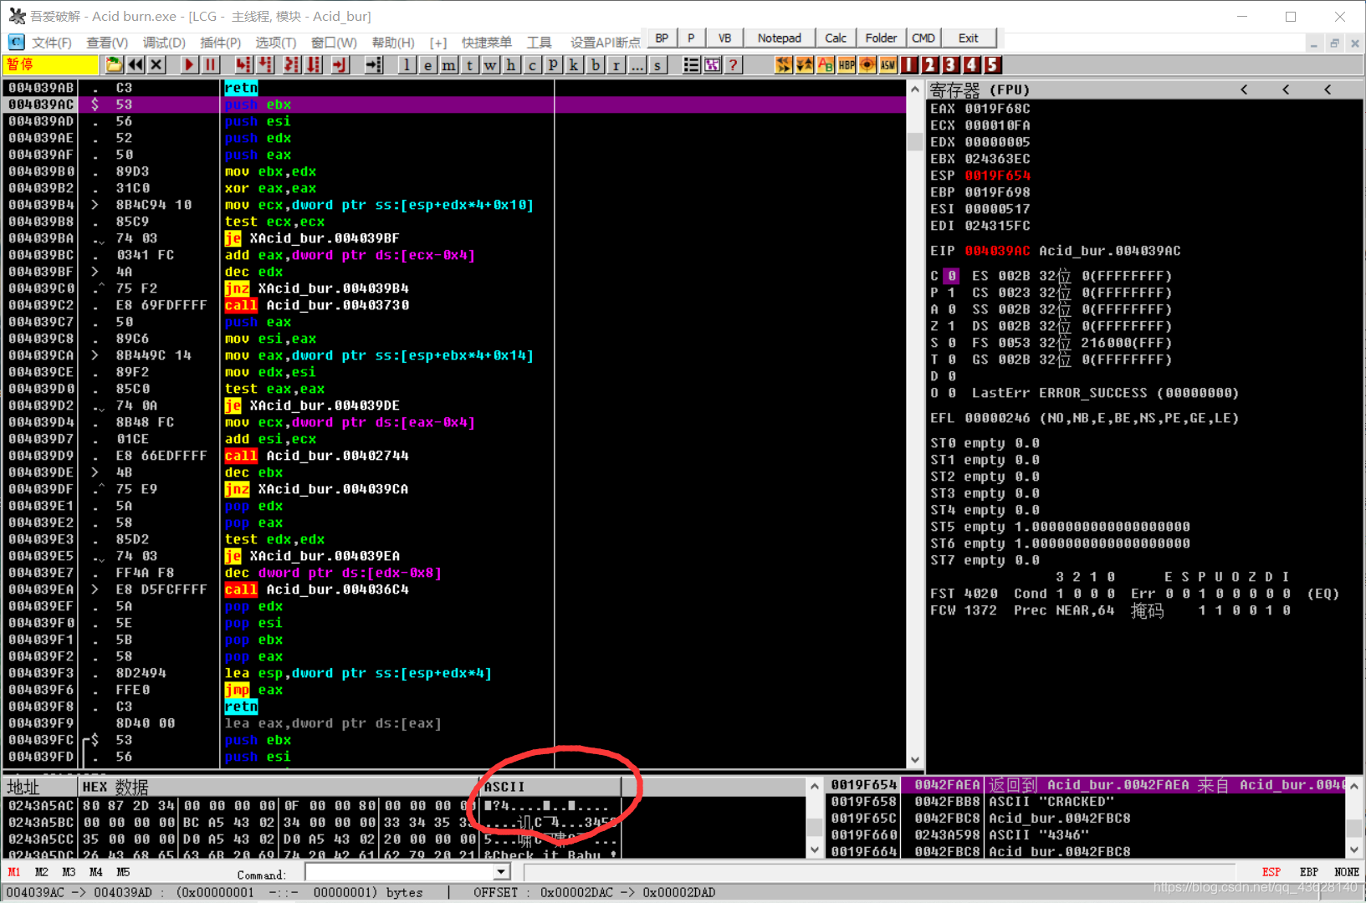
Task: Switch to memory dump tab M2
Action: (x=42, y=872)
